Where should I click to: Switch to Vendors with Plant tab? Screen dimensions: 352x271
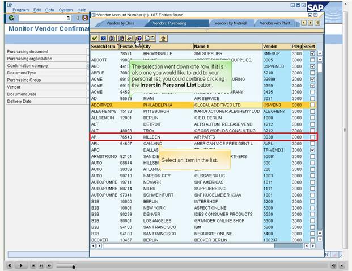click(275, 23)
